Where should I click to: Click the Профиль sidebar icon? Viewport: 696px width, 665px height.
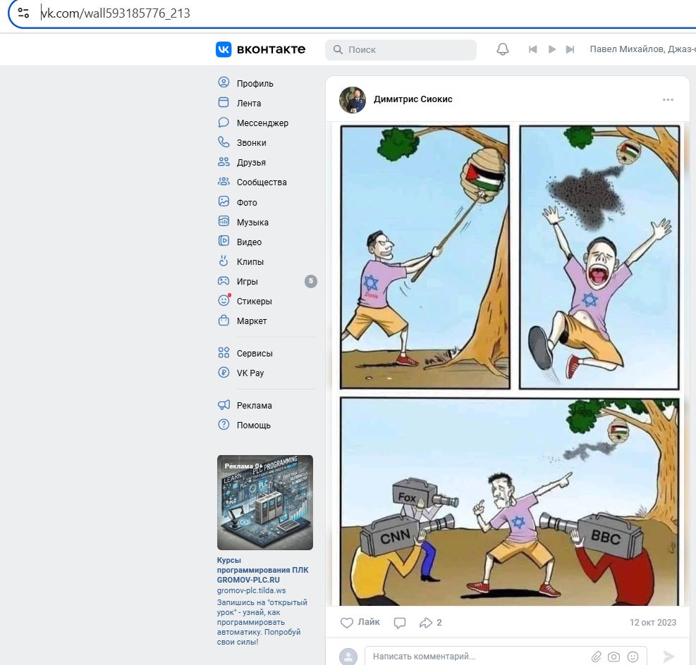(224, 82)
